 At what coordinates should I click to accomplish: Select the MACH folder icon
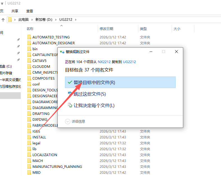pyautogui.click(x=29, y=161)
